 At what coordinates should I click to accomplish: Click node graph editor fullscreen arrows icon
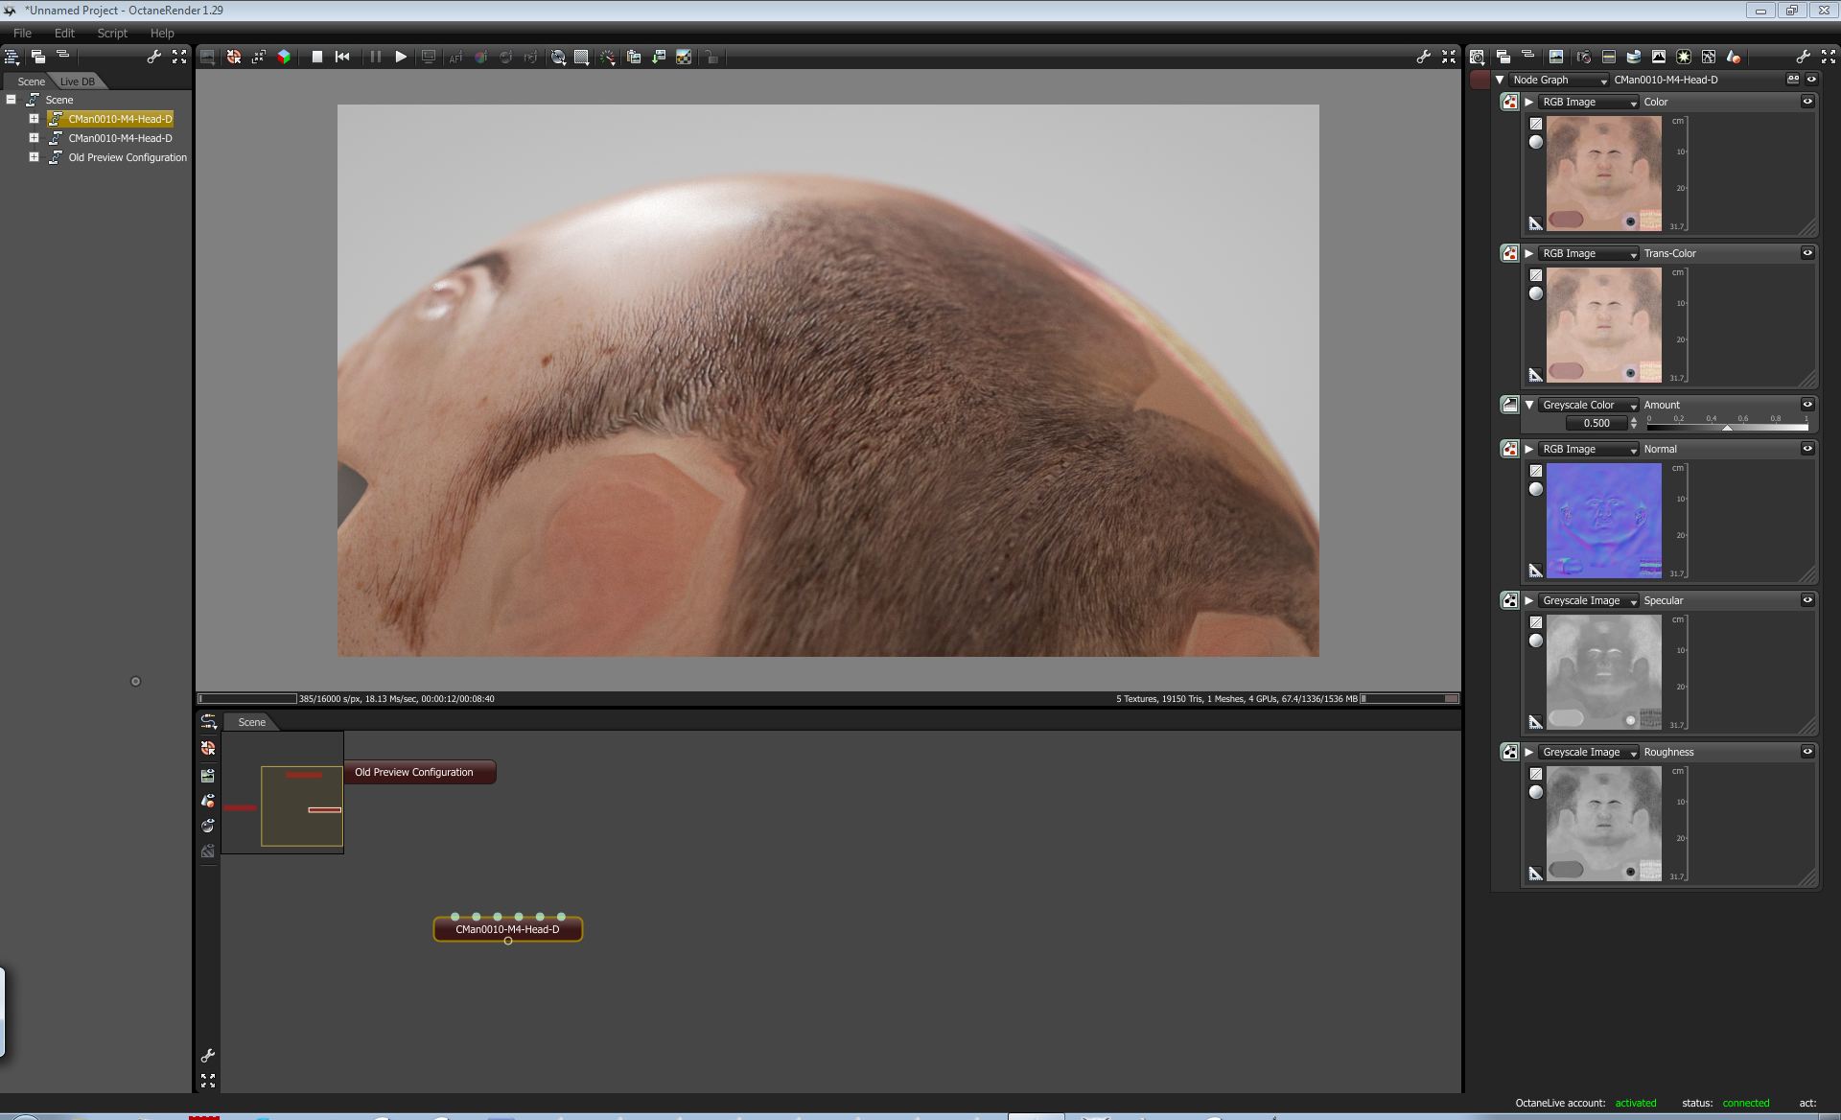pyautogui.click(x=208, y=1080)
